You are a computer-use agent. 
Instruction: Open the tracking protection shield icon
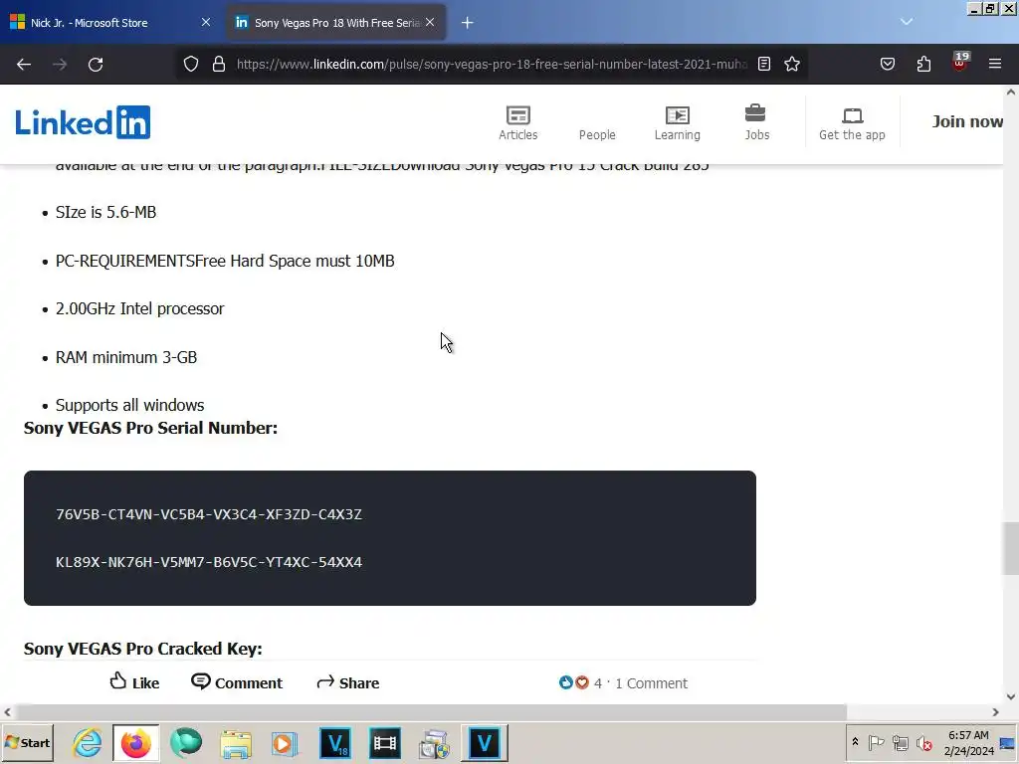coord(191,65)
